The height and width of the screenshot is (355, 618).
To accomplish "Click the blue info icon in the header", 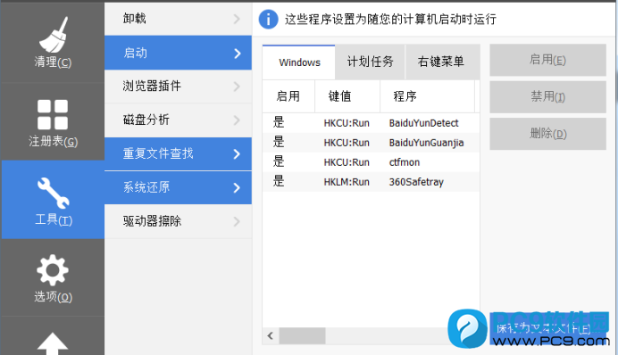I will point(269,20).
